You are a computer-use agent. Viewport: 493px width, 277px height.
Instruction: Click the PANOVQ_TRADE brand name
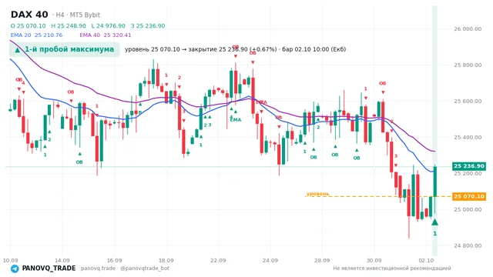click(x=49, y=269)
